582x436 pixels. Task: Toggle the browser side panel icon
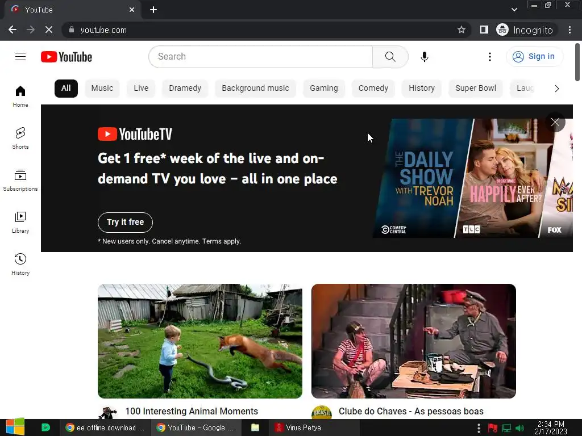[484, 30]
